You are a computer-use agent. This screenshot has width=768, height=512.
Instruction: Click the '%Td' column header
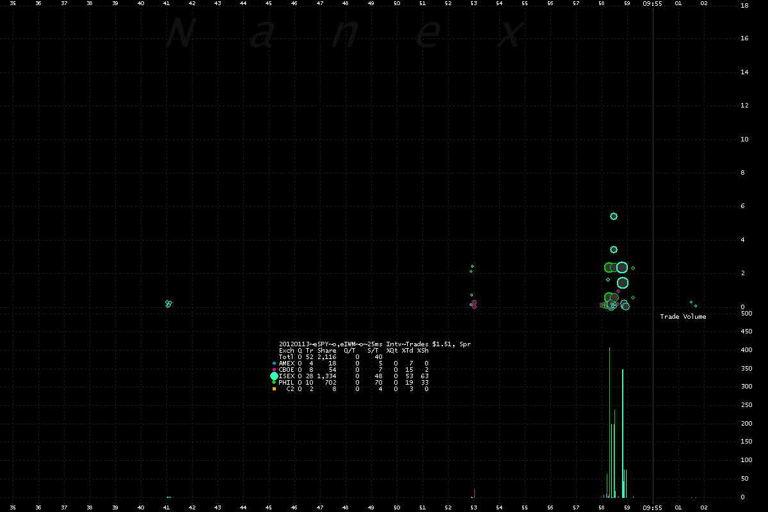[407, 350]
